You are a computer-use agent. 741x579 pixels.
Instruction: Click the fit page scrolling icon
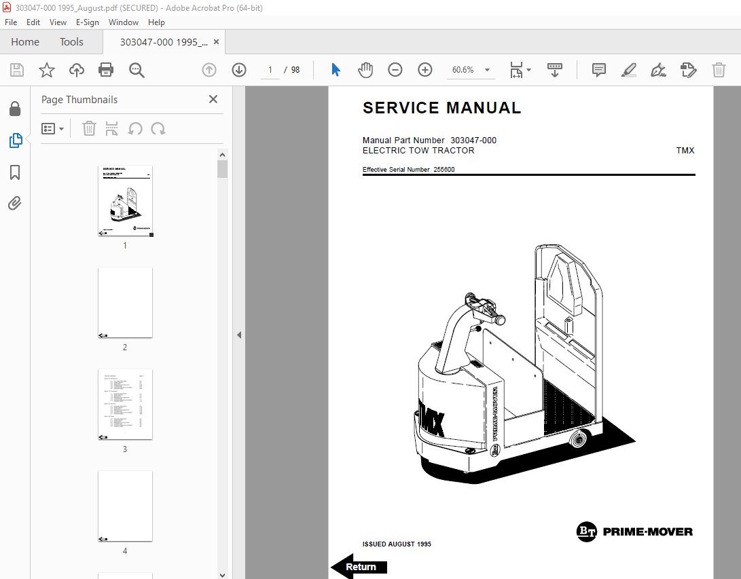pos(516,70)
